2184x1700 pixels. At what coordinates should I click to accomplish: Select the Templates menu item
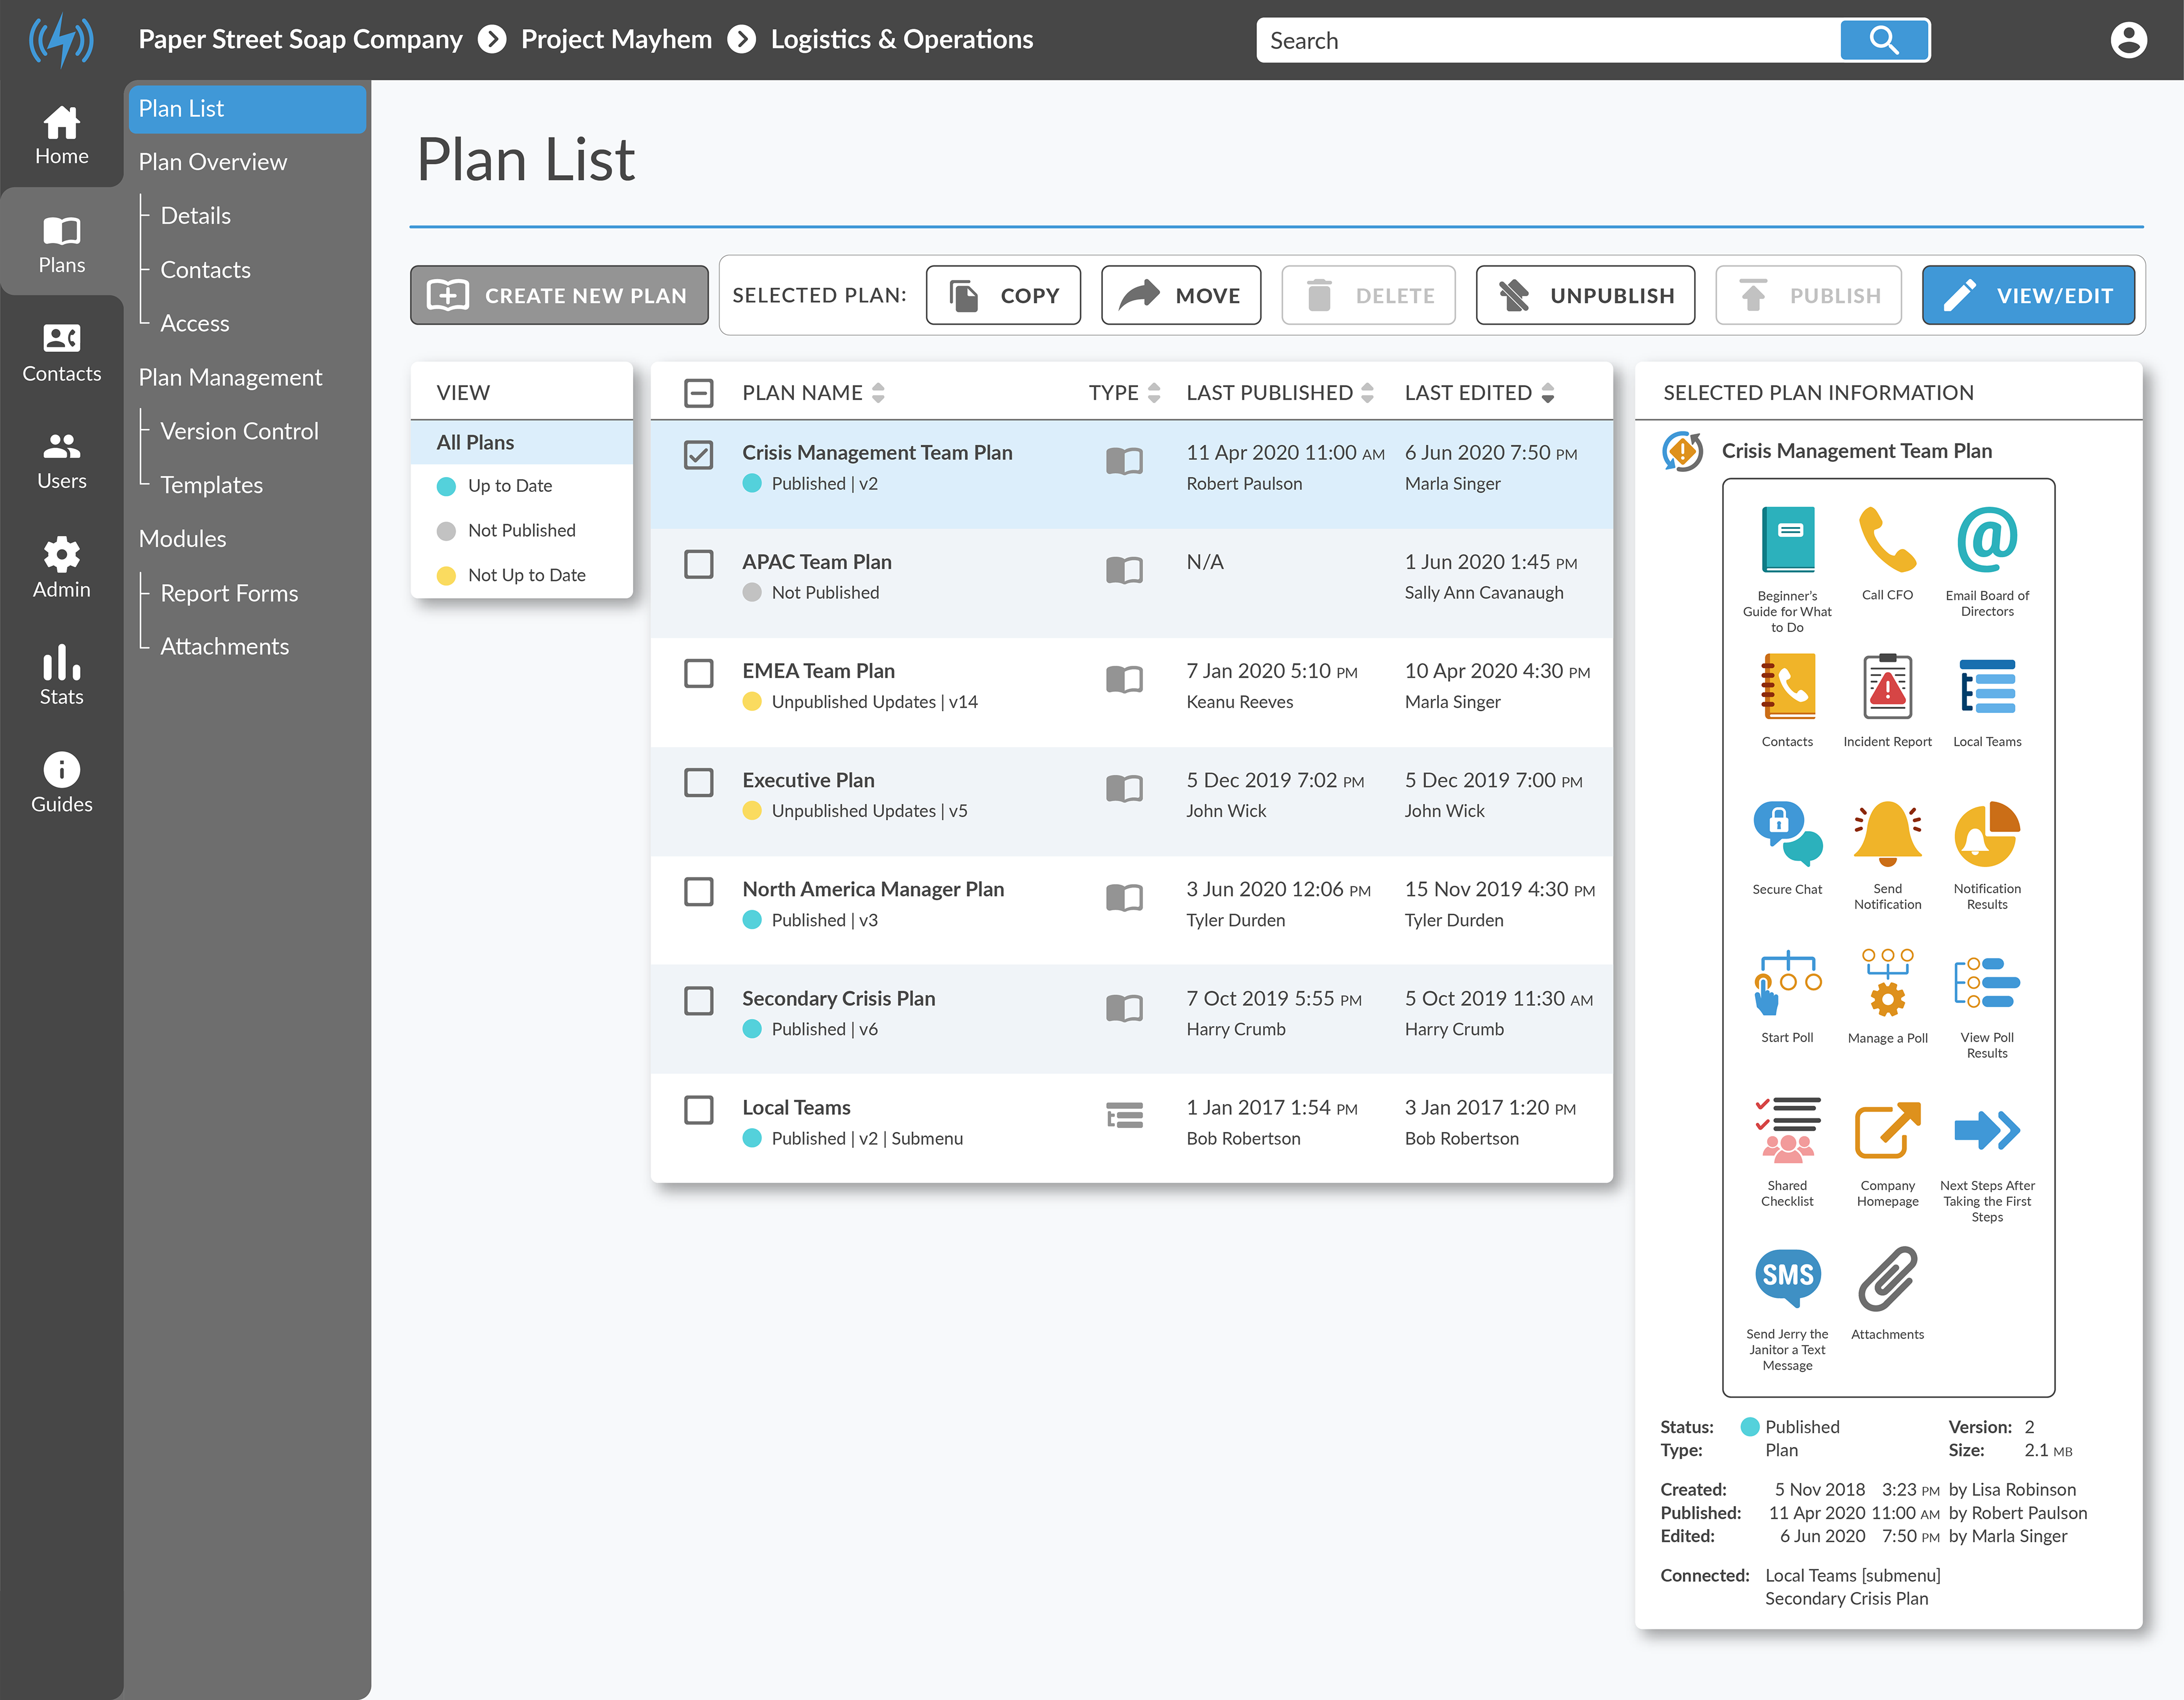point(211,485)
